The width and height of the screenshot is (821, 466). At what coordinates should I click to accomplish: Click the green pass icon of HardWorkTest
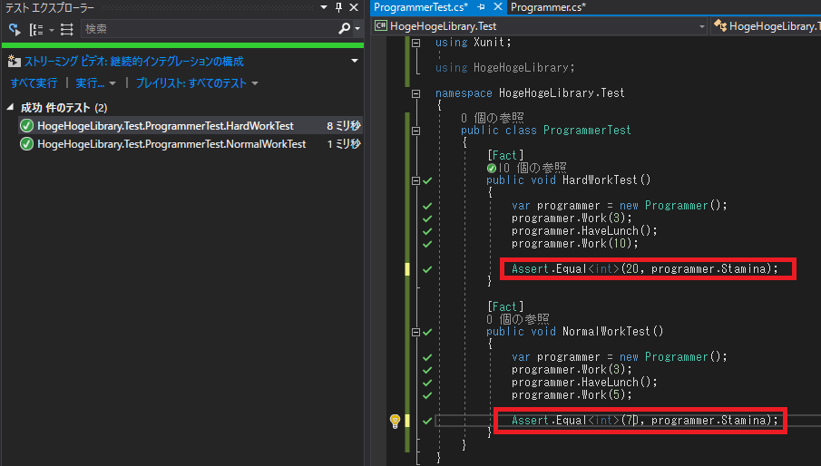pos(26,125)
